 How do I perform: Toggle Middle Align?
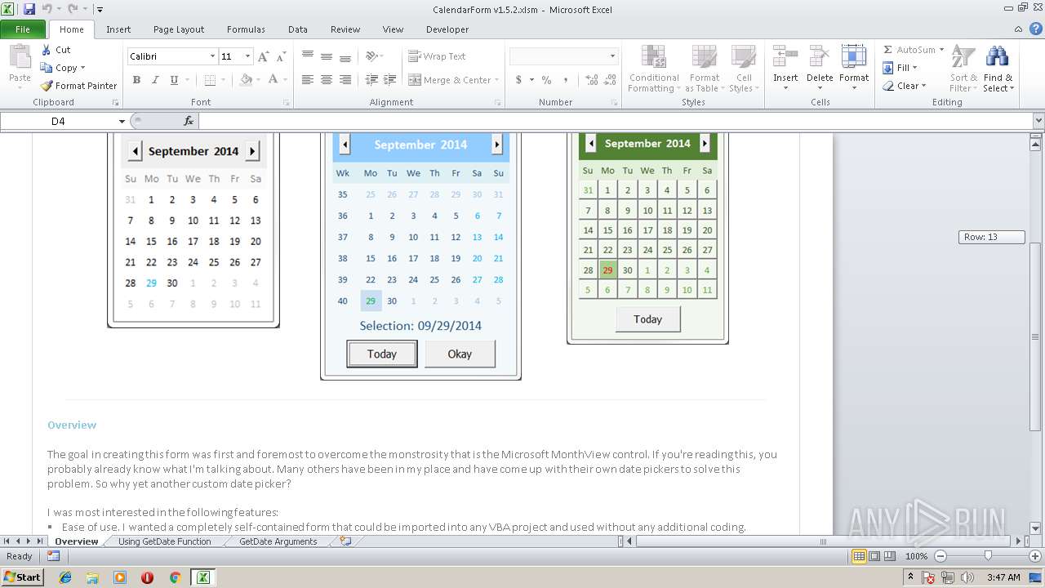(x=326, y=56)
